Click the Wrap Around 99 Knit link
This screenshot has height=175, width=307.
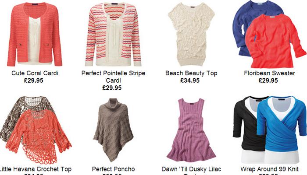[x=269, y=169]
